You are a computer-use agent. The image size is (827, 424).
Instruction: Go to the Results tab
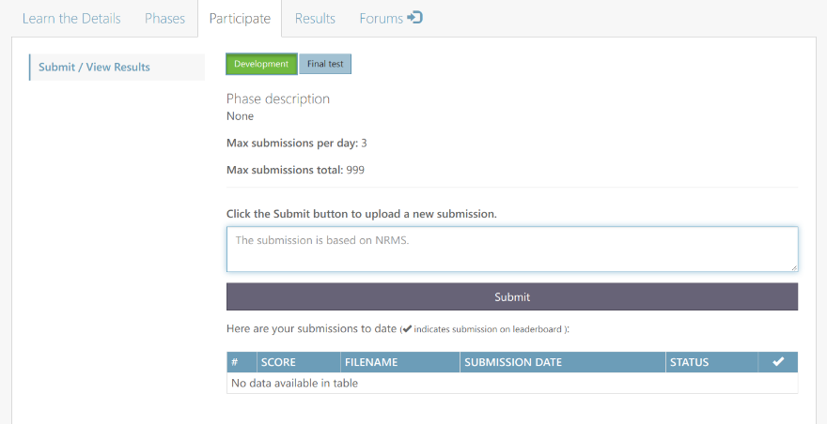(x=315, y=18)
